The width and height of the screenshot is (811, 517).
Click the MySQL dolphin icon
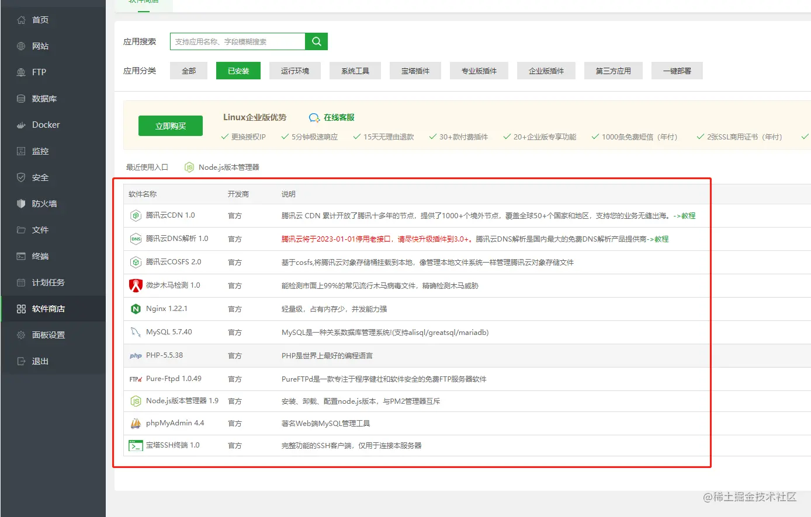coord(136,332)
